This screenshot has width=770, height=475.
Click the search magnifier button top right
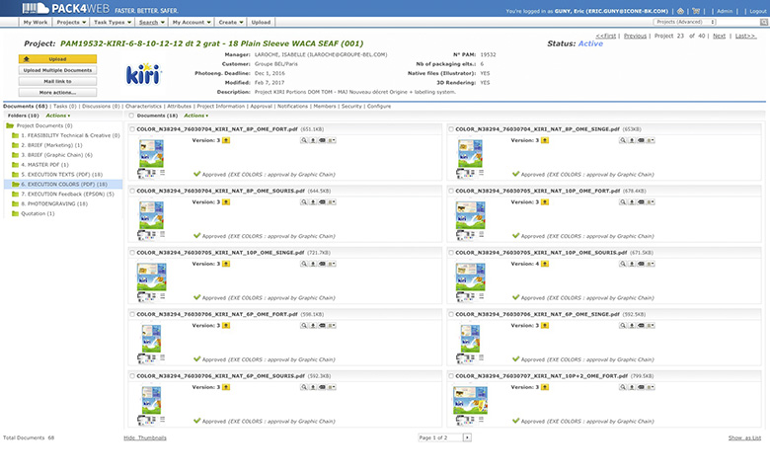[764, 22]
